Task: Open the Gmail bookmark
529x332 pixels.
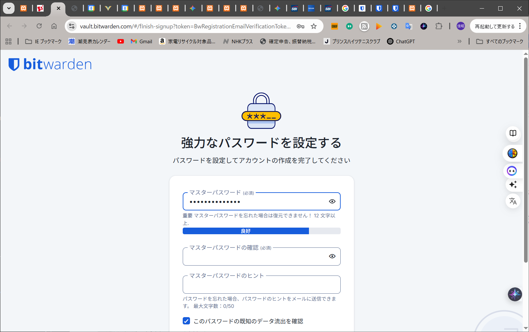Action: pyautogui.click(x=141, y=41)
